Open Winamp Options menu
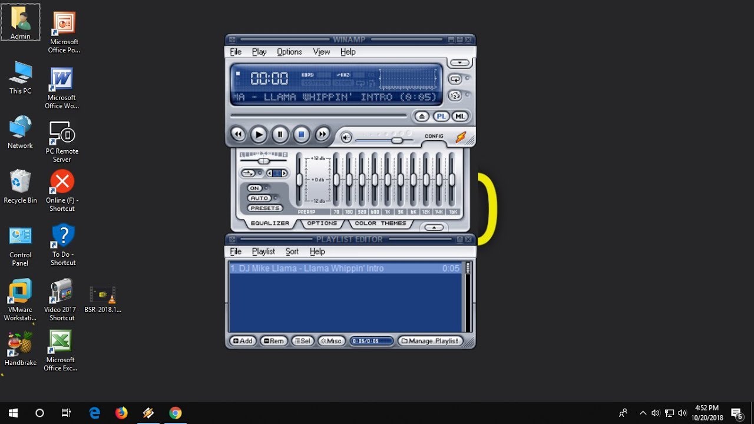The width and height of the screenshot is (754, 424). 289,52
